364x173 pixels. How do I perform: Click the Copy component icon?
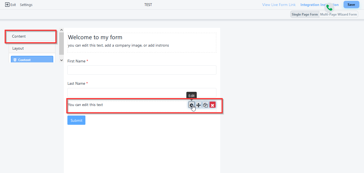coord(205,105)
